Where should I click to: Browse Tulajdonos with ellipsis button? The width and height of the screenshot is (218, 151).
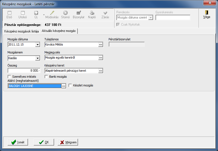coord(101,45)
